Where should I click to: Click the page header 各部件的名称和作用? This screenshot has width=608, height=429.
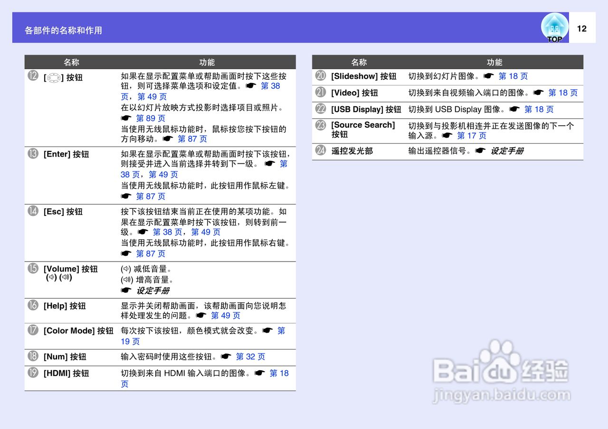pos(63,30)
